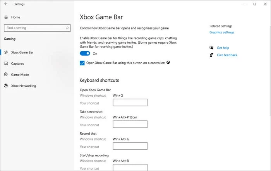Click the Xbox Networking sidebar icon

[x=6, y=85]
